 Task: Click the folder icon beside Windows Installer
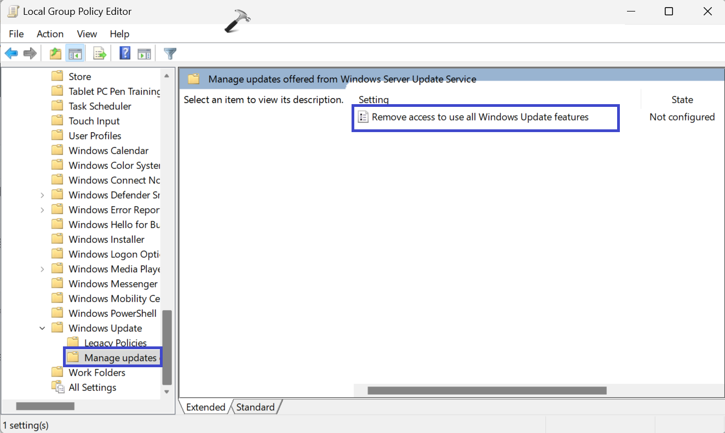coord(57,239)
